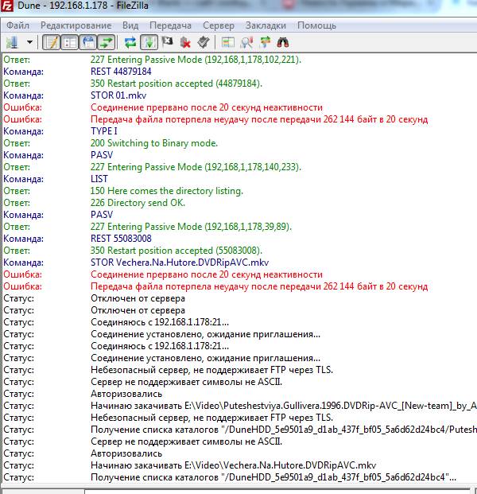The width and height of the screenshot is (477, 494).
Task: Toggle the local directory tree view
Action: 69,41
